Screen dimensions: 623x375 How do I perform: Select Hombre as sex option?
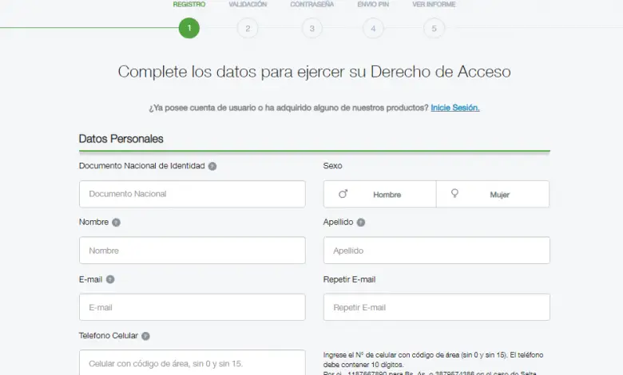pyautogui.click(x=380, y=194)
